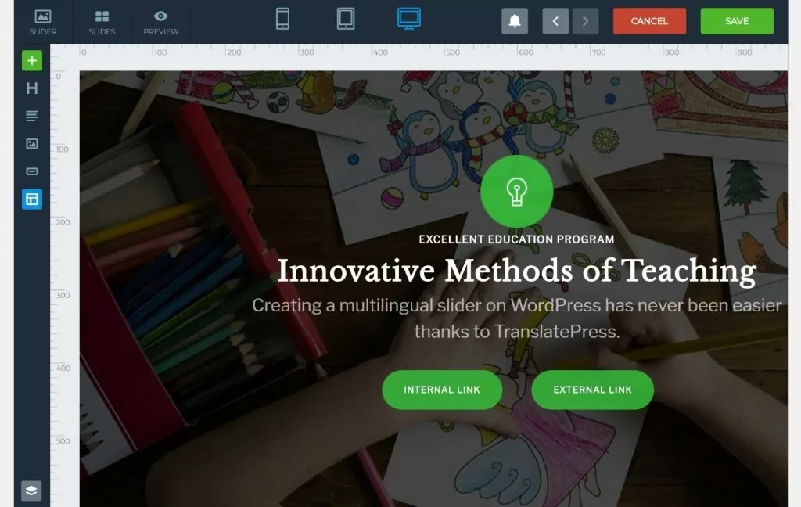Open the Preview tab
Viewport: 801px width, 507px height.
point(161,22)
